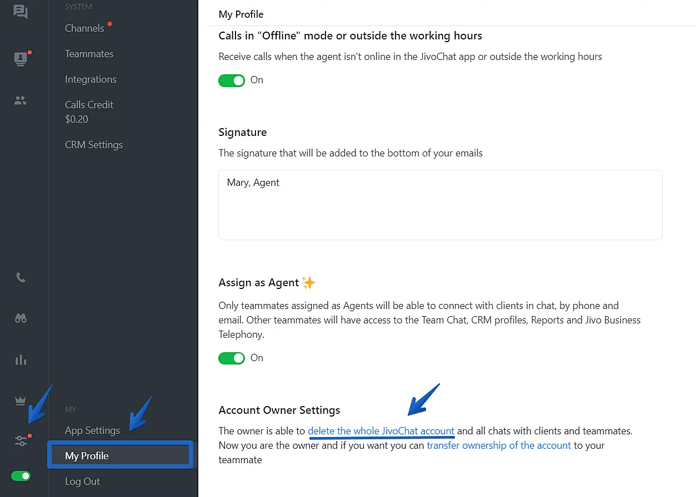Click delete the whole JivoChat account link
696x497 pixels.
[x=381, y=431]
